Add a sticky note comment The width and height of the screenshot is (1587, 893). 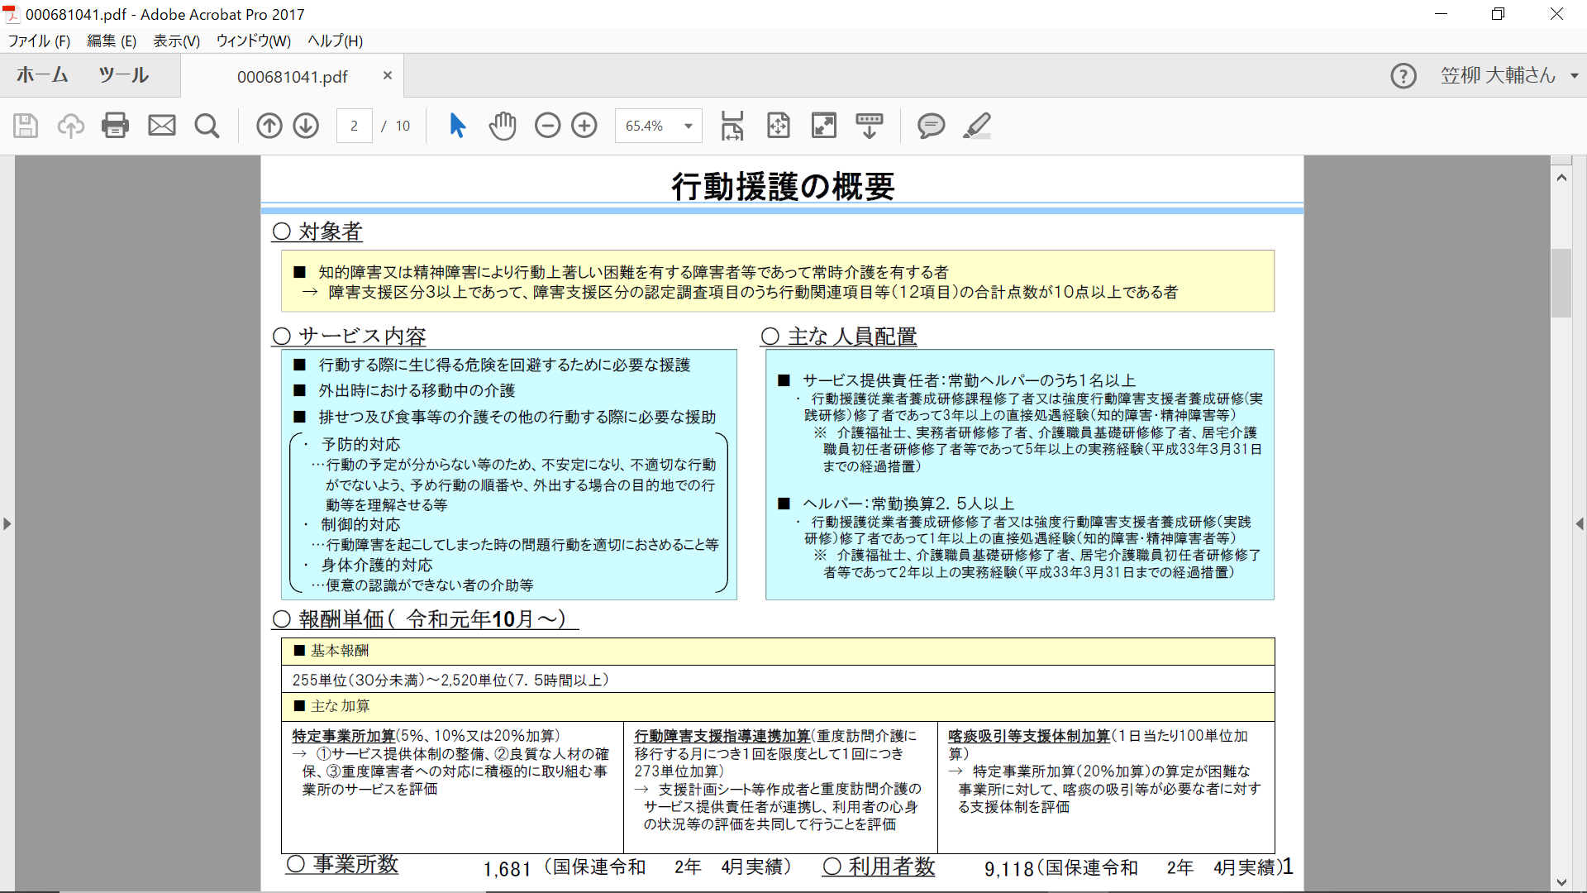932,126
